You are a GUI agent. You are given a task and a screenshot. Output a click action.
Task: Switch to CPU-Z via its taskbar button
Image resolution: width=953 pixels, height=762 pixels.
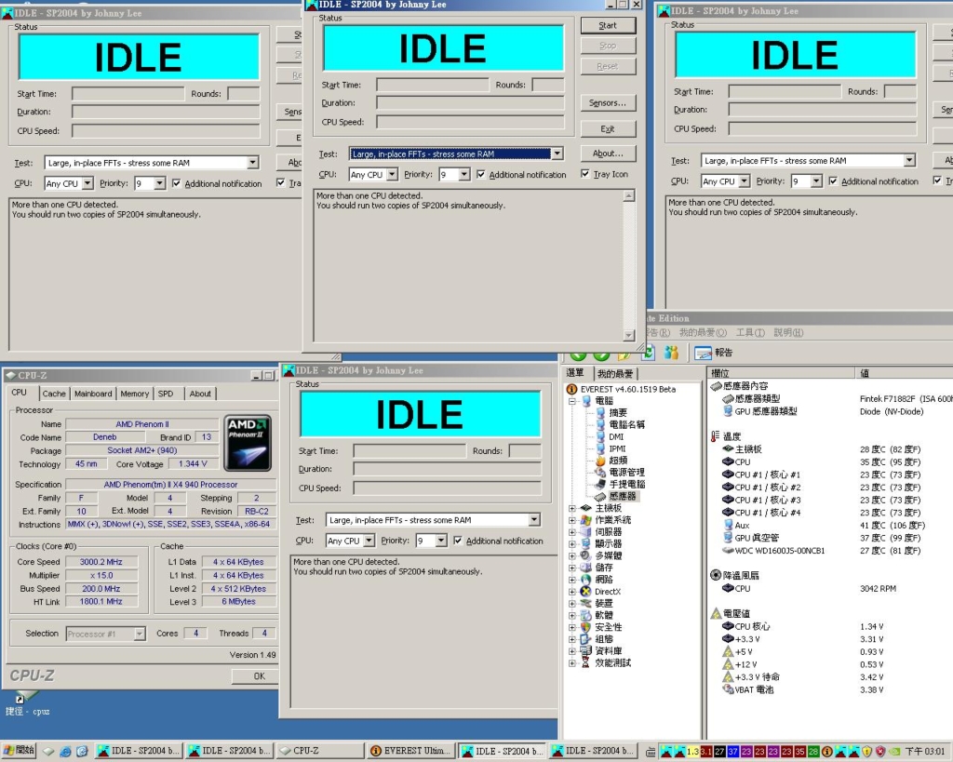[319, 751]
